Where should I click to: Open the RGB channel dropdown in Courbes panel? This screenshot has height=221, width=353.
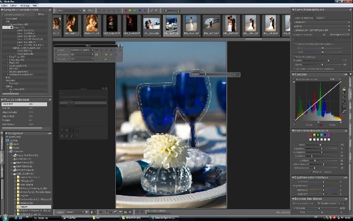335,80
